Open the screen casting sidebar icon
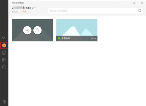 coord(4,53)
